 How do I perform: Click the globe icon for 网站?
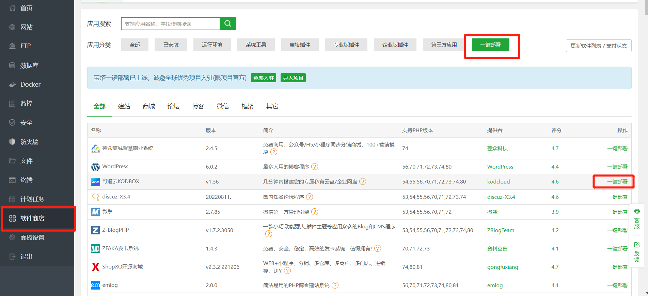click(x=12, y=27)
